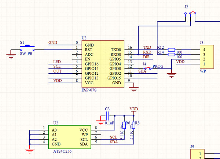Select resistor R12 symbol
The width and height of the screenshot is (220, 159).
[171, 49]
